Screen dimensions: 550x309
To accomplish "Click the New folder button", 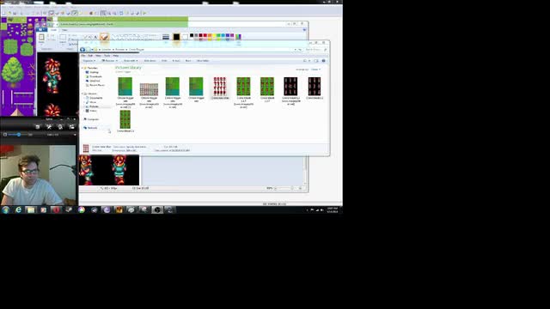I will [x=203, y=61].
